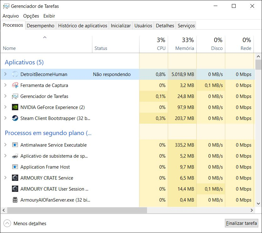Open the Opções menu
Screen dimensions: 262x233
point(31,16)
